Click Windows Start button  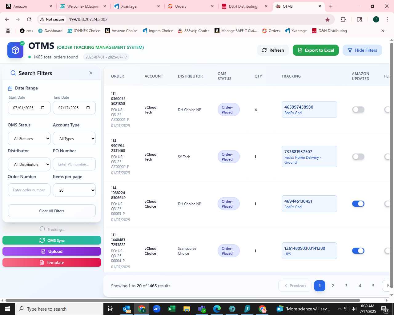pos(7,309)
